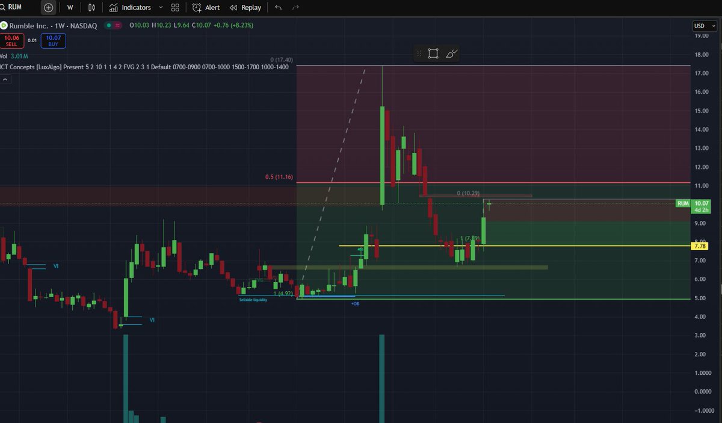Select the 1 (4.92) bottom Fibonacci label

point(283,294)
